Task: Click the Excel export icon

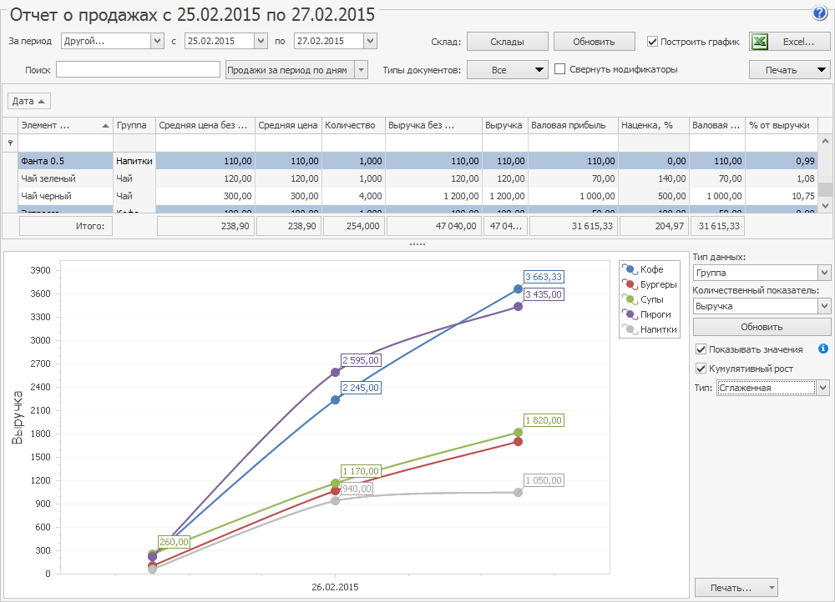Action: point(760,42)
